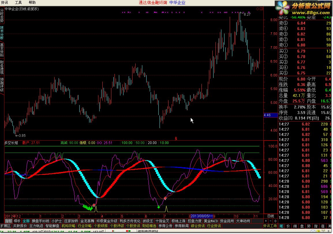Image resolution: width=333 pixels, height=234 pixels.
Task: Apply the 庄家抬轿 indicator
Action: [x=71, y=221]
